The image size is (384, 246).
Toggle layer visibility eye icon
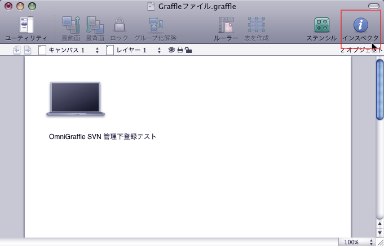171,50
